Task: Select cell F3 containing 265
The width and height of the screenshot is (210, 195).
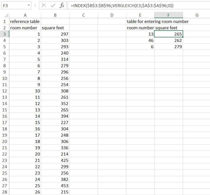Action: click(168, 34)
